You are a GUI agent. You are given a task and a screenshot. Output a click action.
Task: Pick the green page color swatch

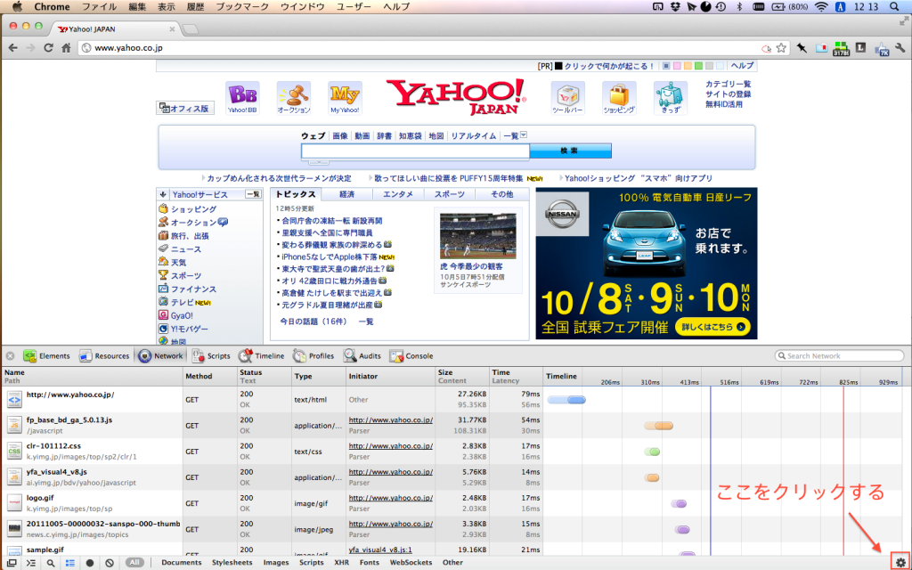coord(698,66)
